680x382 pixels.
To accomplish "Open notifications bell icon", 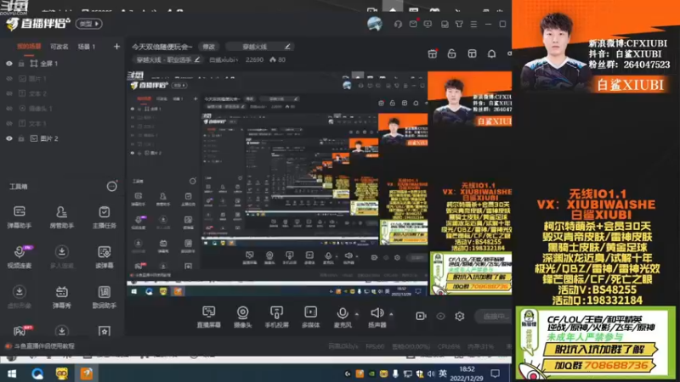I will pyautogui.click(x=491, y=53).
